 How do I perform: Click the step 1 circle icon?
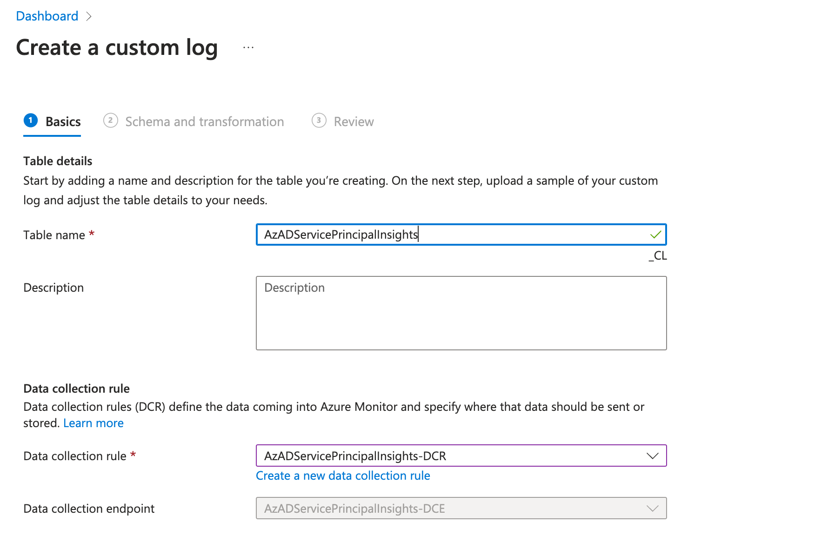31,121
